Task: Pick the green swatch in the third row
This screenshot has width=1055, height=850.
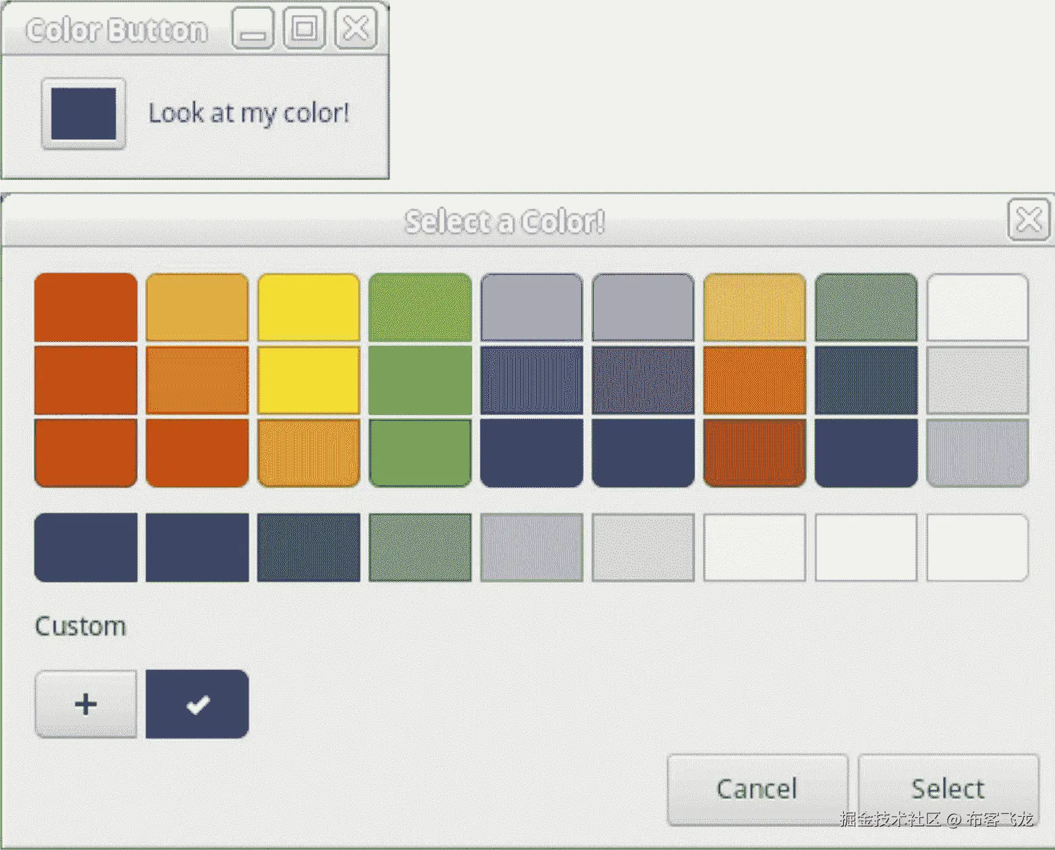Action: click(420, 453)
